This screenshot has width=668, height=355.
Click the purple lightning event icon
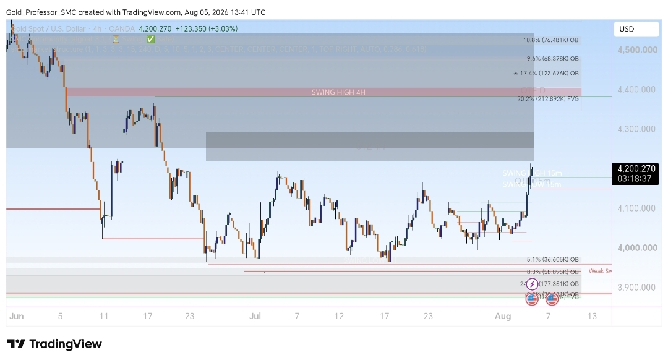point(532,284)
